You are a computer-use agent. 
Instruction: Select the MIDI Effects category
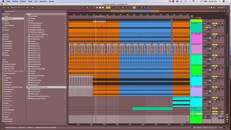coord(8,46)
